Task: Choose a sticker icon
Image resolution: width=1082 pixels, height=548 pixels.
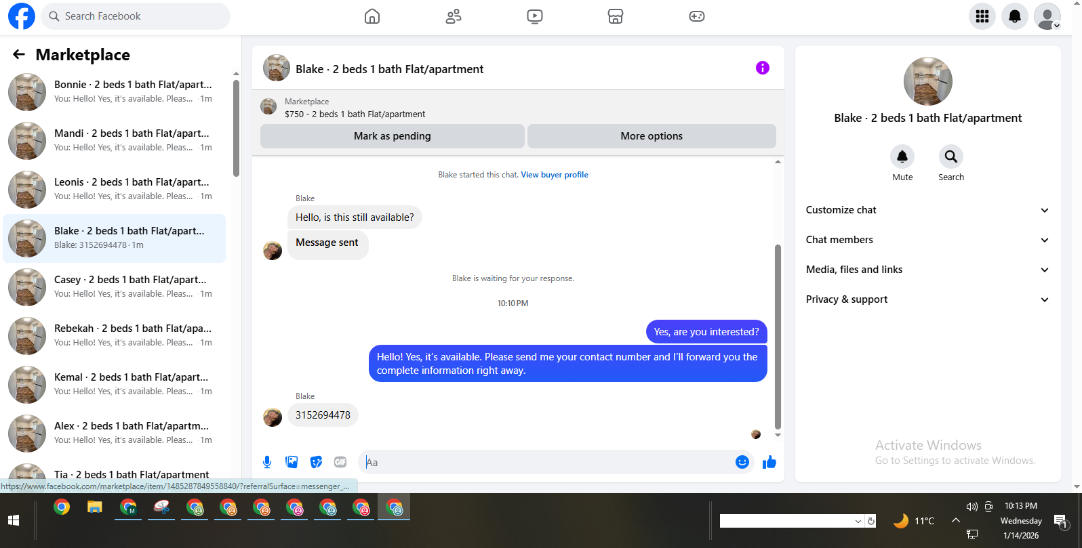Action: [316, 462]
